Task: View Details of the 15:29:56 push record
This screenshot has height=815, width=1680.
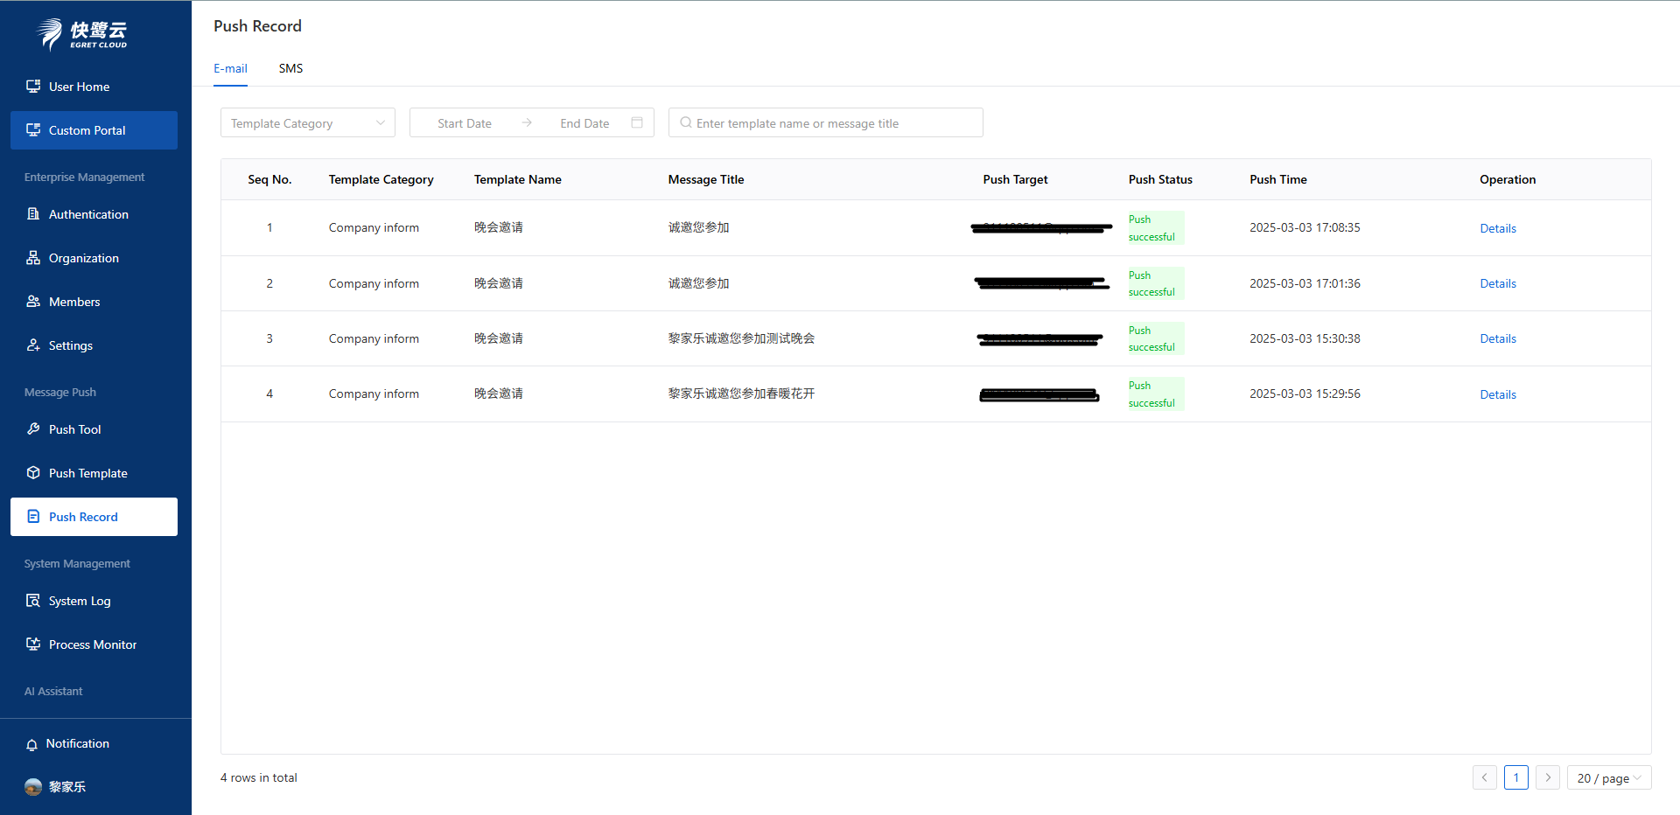Action: 1497,394
